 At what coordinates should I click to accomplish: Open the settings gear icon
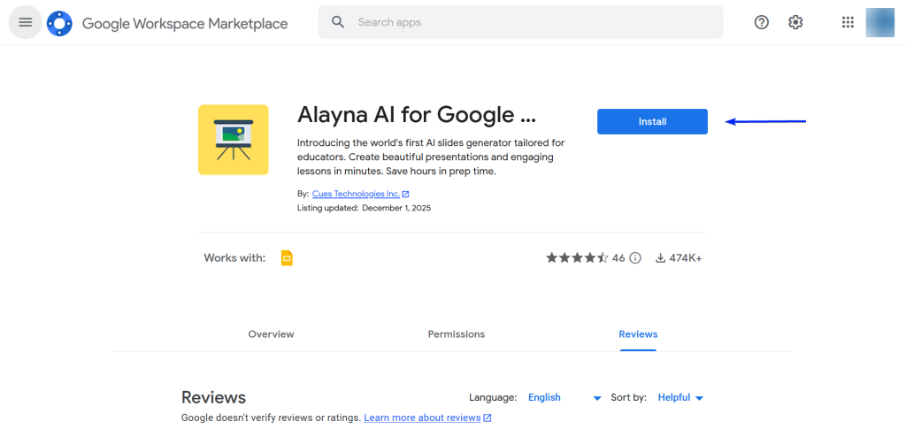[x=795, y=22]
